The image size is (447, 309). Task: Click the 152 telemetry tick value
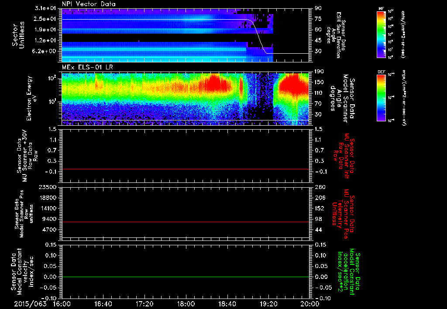[x=319, y=208]
